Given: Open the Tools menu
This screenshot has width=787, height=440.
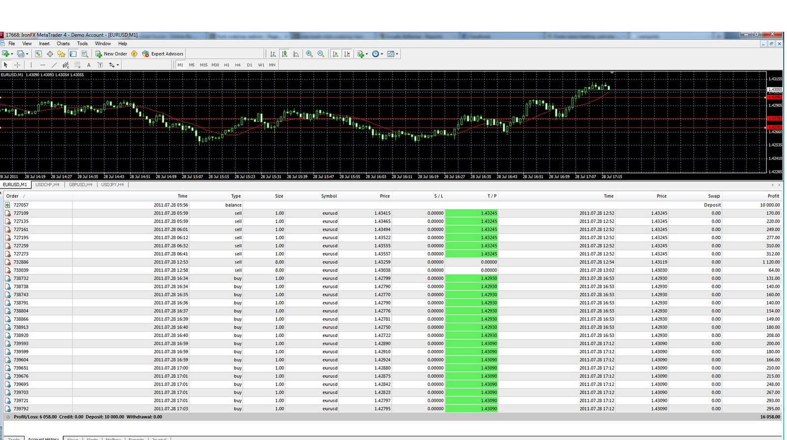Looking at the screenshot, I should coord(82,44).
